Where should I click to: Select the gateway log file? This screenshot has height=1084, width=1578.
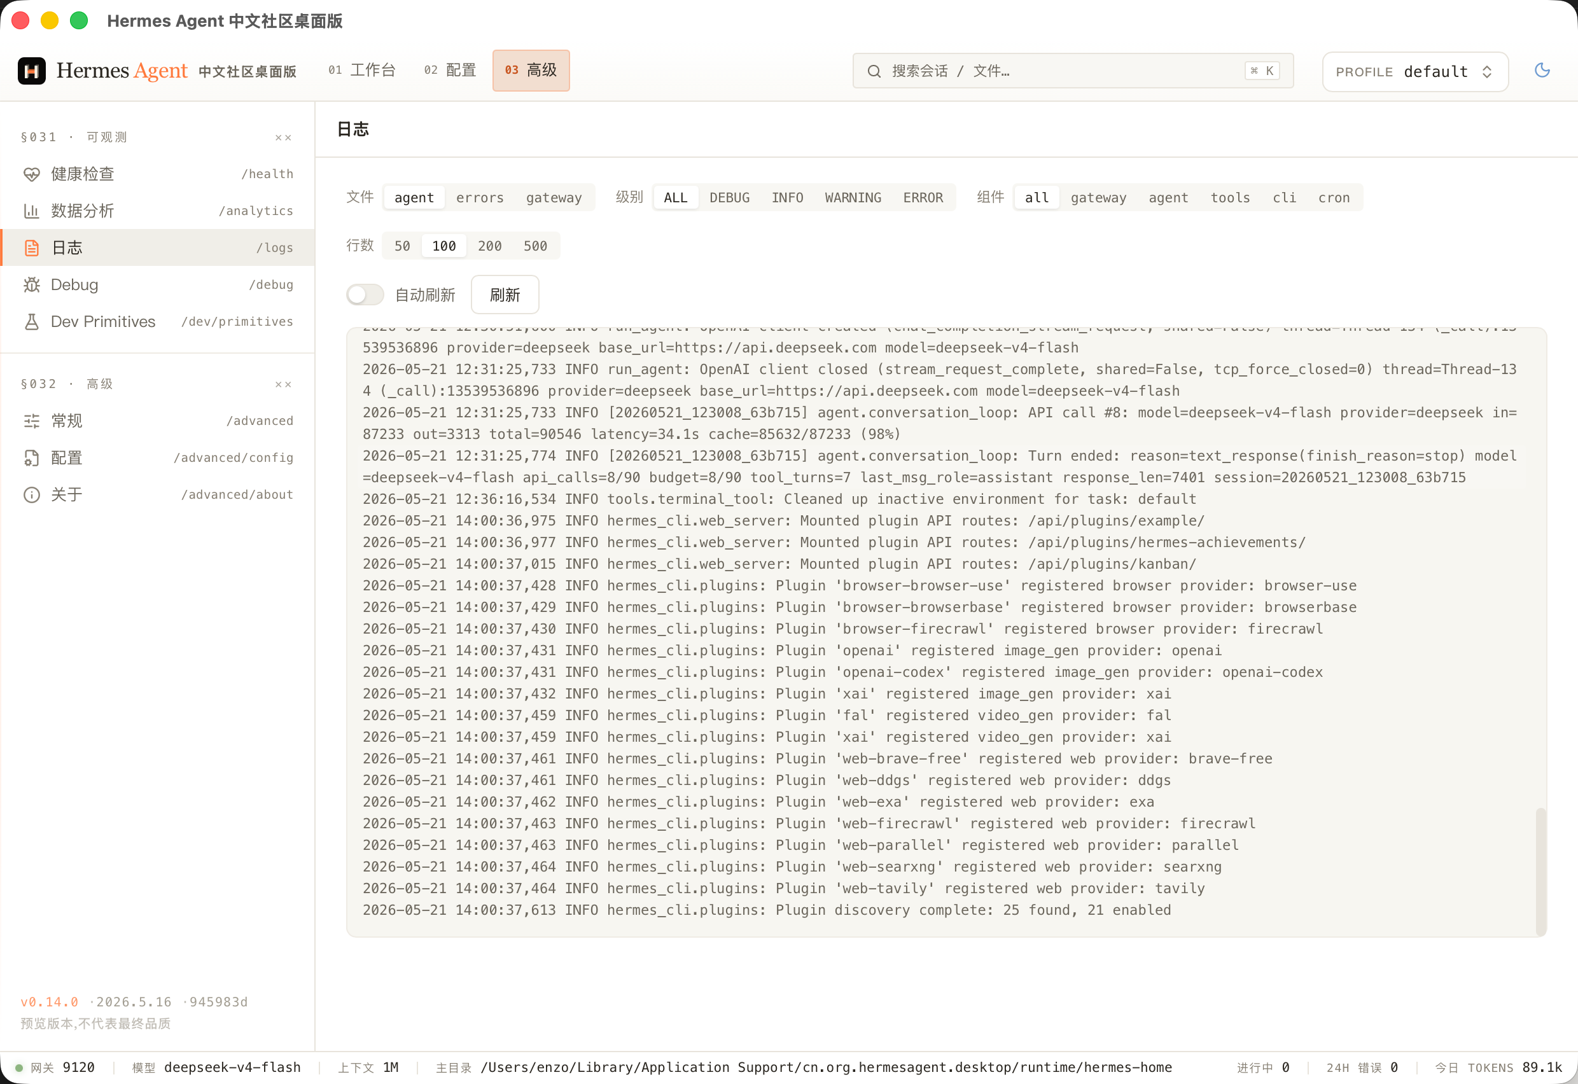point(554,198)
